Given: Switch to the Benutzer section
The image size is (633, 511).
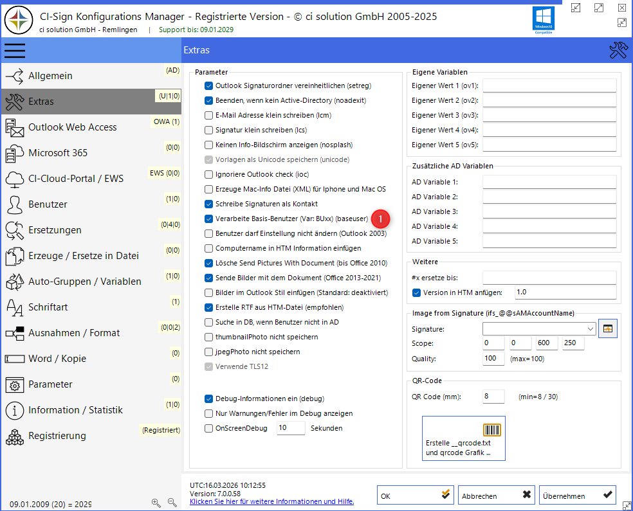Looking at the screenshot, I should [48, 204].
